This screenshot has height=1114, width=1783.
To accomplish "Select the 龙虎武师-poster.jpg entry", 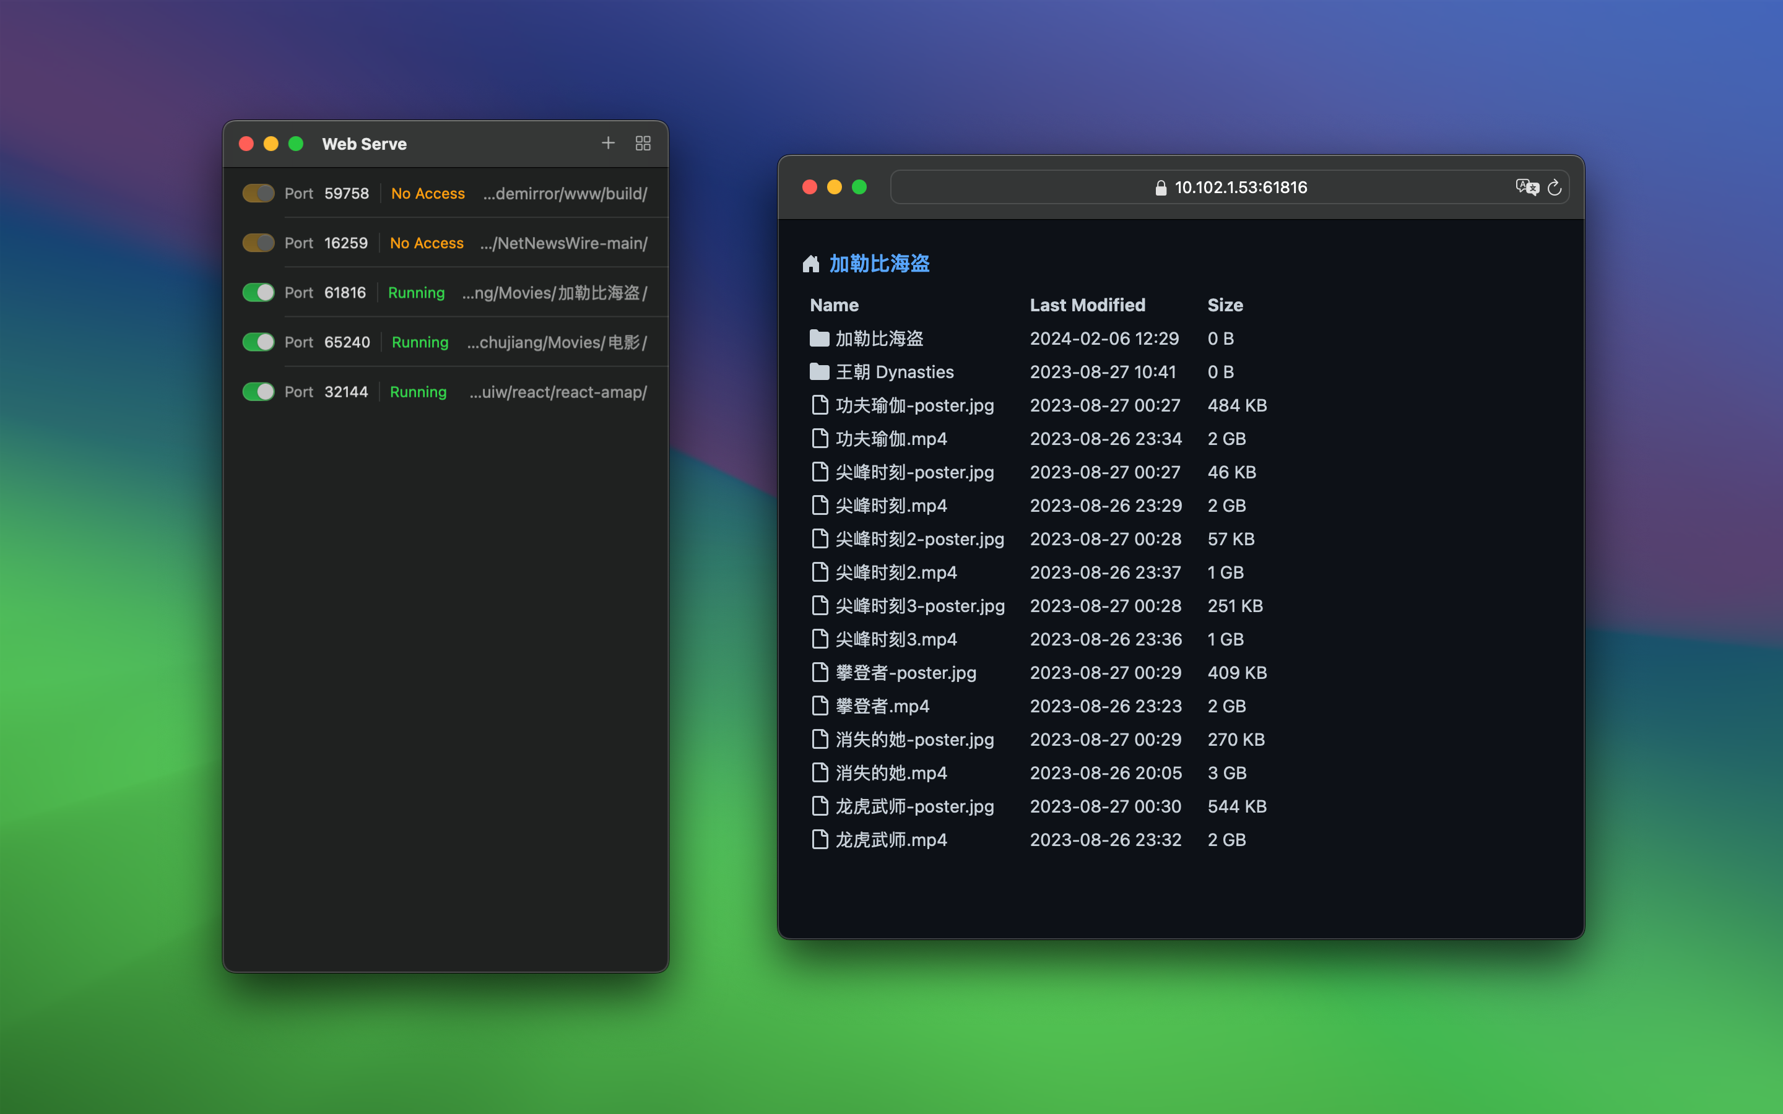I will (913, 806).
